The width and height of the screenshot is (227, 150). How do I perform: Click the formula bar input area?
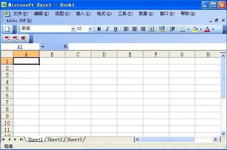pos(147,47)
